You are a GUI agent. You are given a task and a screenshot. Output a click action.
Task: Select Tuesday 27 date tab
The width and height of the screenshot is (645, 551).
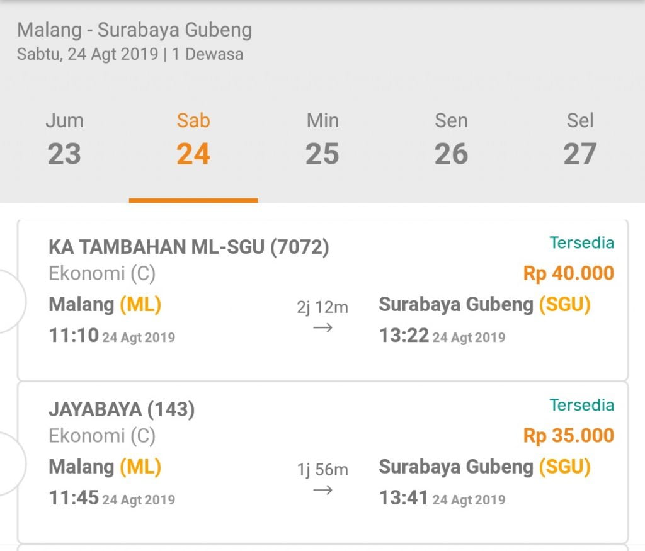pos(580,140)
